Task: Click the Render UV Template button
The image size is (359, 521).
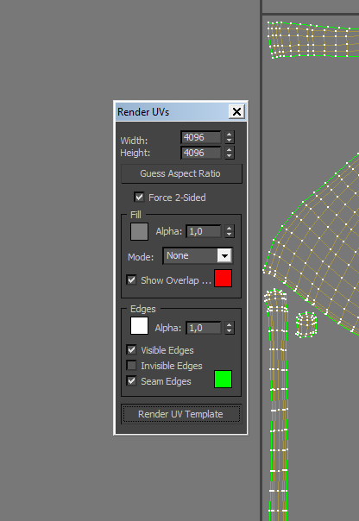Action: (181, 414)
